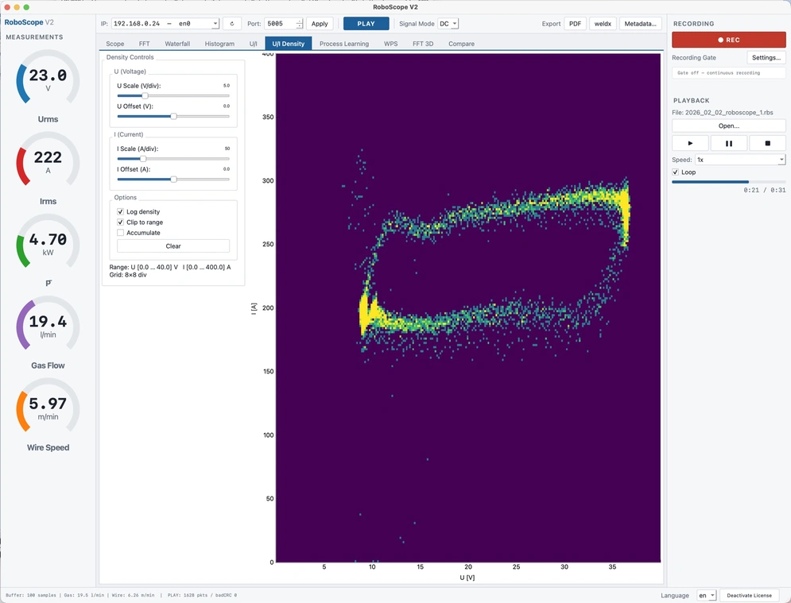Clear the density plot
This screenshot has height=603, width=791.
coord(173,246)
